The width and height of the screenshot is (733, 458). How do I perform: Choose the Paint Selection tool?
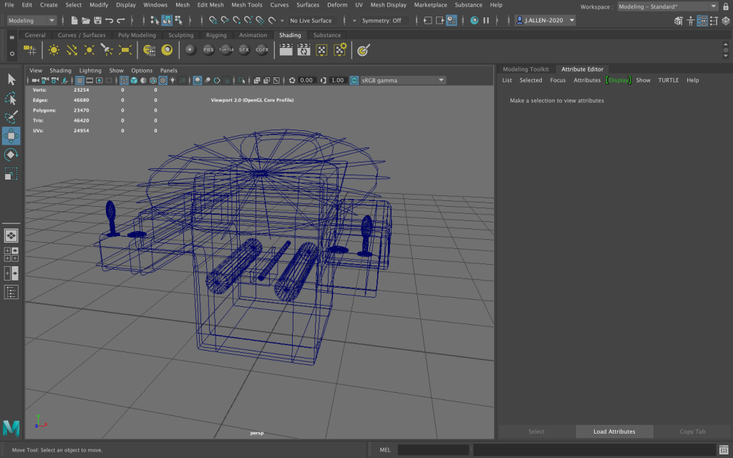11,117
